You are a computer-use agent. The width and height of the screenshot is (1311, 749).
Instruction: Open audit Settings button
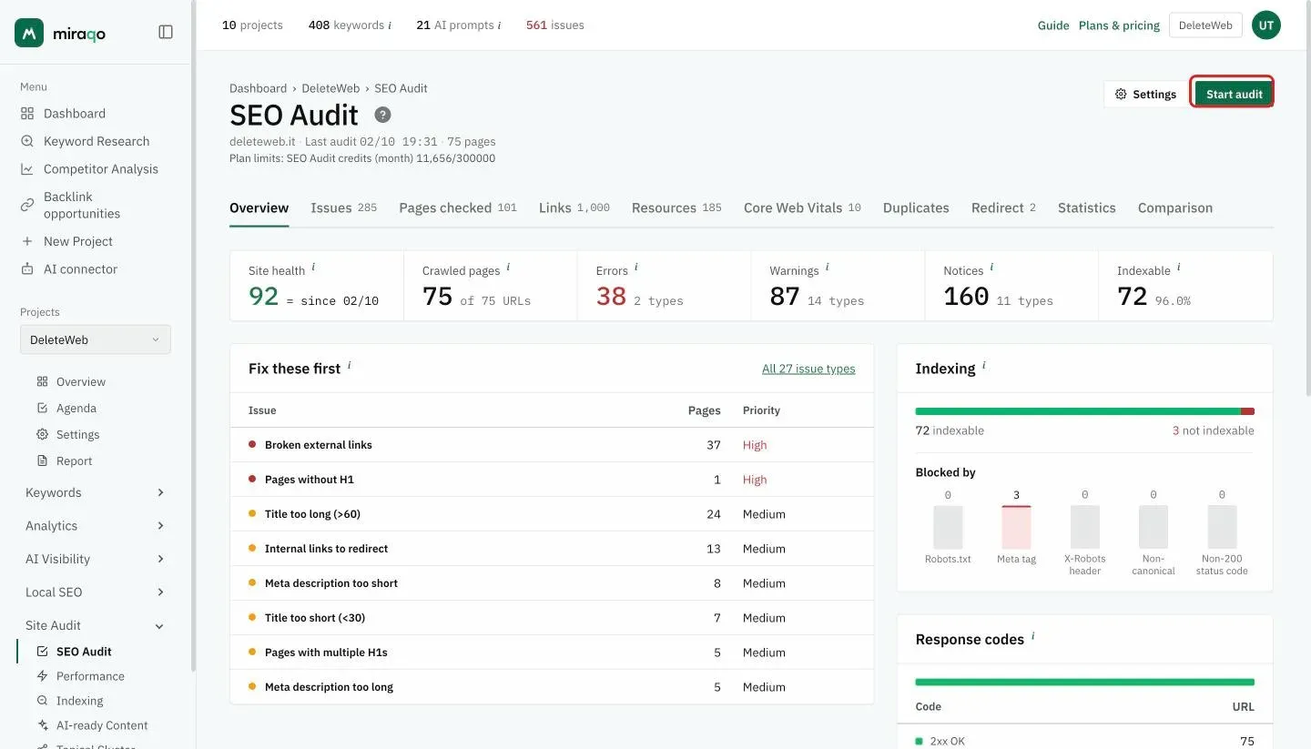(x=1145, y=94)
